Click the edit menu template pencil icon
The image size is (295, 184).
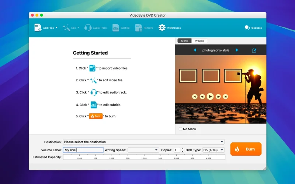[x=254, y=50]
